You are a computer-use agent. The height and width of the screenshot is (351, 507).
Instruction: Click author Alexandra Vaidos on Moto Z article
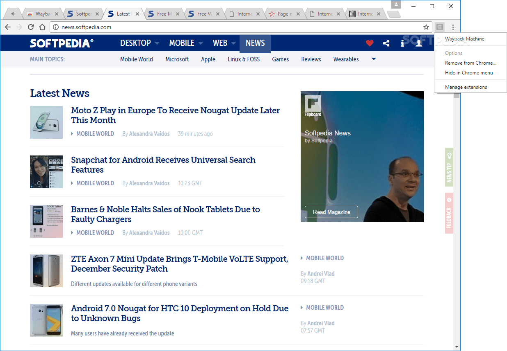click(149, 134)
